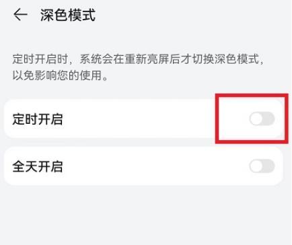Click the white knob of 定时开启 switch
The height and width of the screenshot is (245, 292).
(256, 118)
